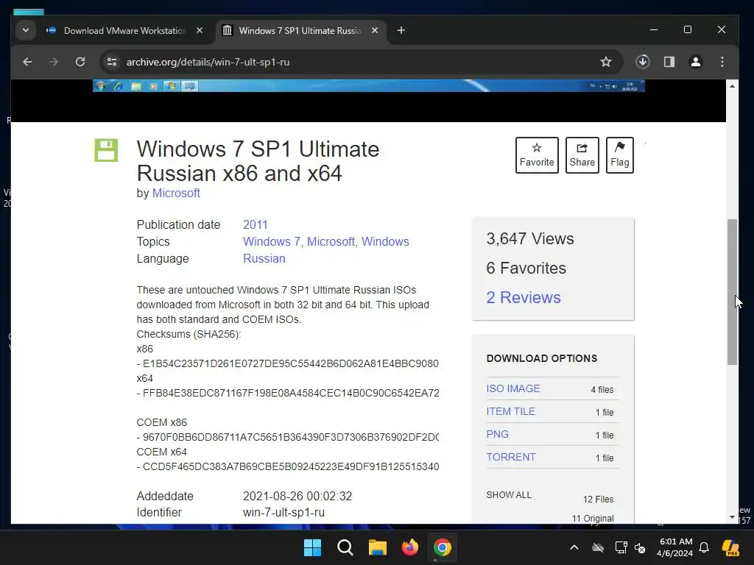Click the 4 files count for ISO IMAGE
The height and width of the screenshot is (565, 754).
[x=602, y=390]
